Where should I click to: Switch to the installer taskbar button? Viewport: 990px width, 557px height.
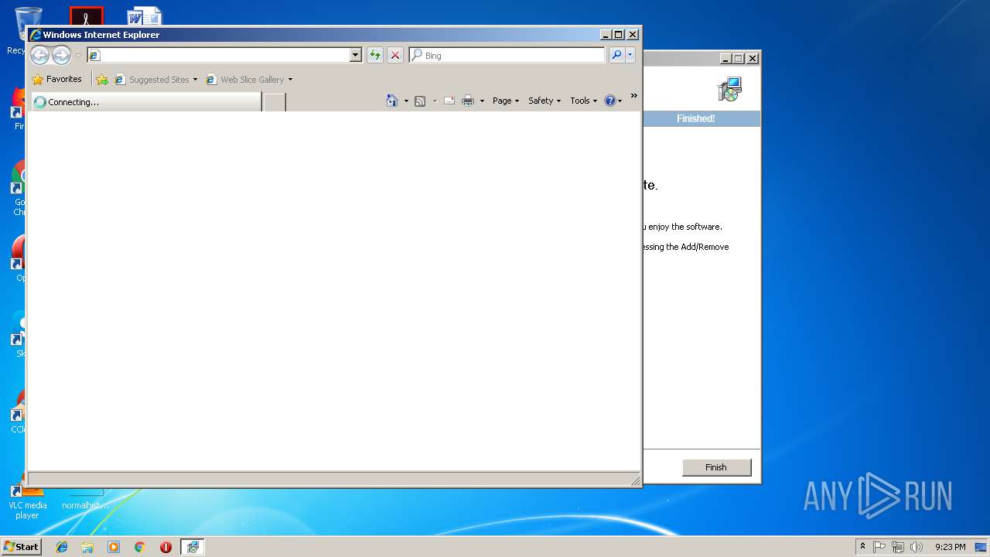[x=193, y=547]
